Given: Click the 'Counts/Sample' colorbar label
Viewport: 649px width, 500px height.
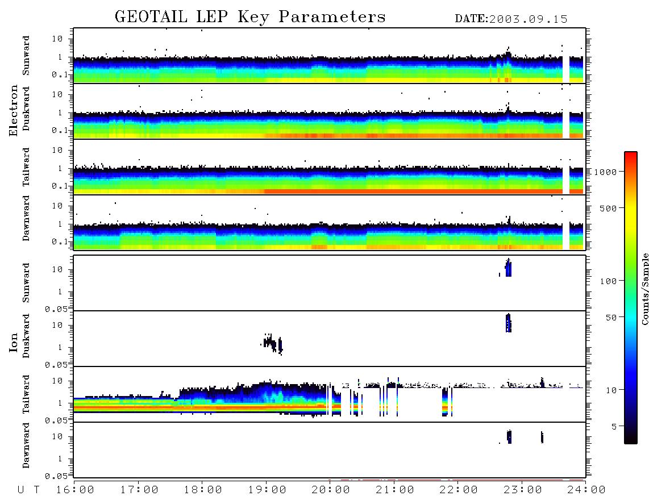Looking at the screenshot, I should tap(644, 289).
